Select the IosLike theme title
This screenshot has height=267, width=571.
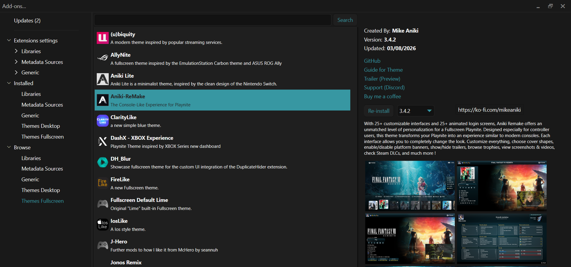click(x=119, y=221)
